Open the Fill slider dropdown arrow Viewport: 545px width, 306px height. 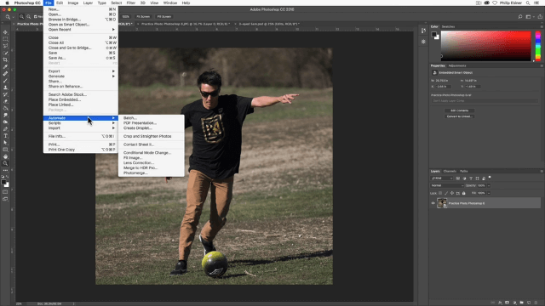pos(489,193)
